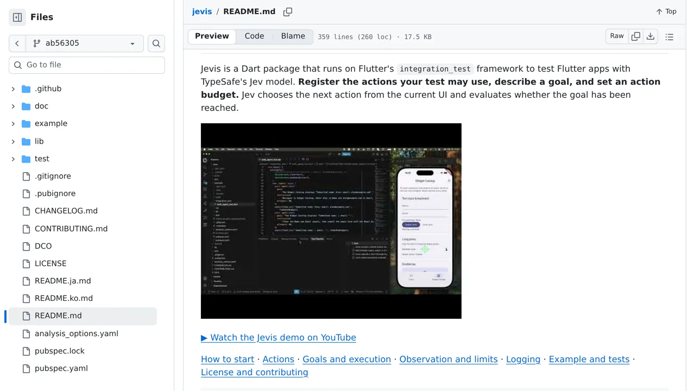Open the ab56305 branch selector dropdown
Screen dimensions: 695x391
pyautogui.click(x=85, y=43)
